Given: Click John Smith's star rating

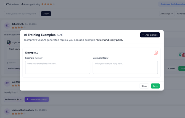Looking at the screenshot, I should (x=18, y=28).
